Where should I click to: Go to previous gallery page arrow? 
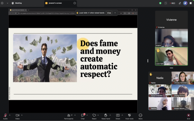152,91
